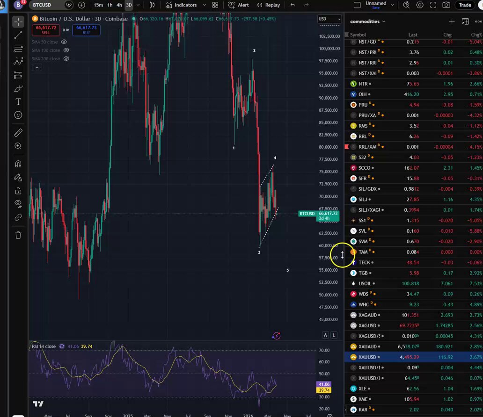Open quick search icon

pos(406,5)
